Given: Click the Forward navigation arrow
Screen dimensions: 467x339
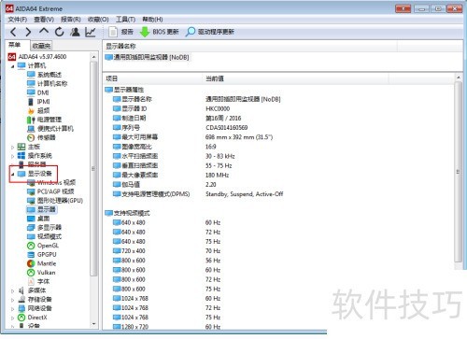Looking at the screenshot, I should click(28, 32).
